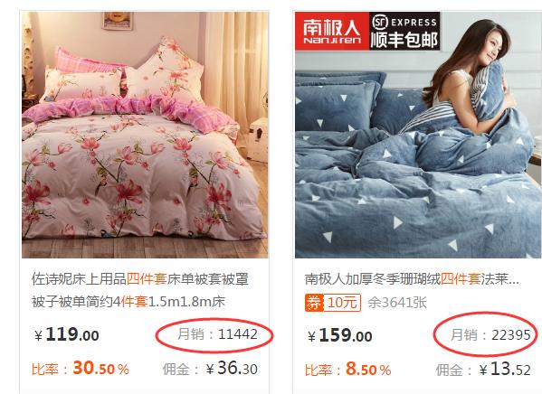Click the 比率 8.50% commission rate
This screenshot has width=542, height=394.
pos(347,369)
